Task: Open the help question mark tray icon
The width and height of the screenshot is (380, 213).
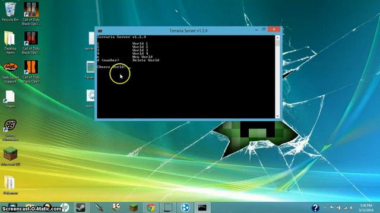Action: (315, 208)
